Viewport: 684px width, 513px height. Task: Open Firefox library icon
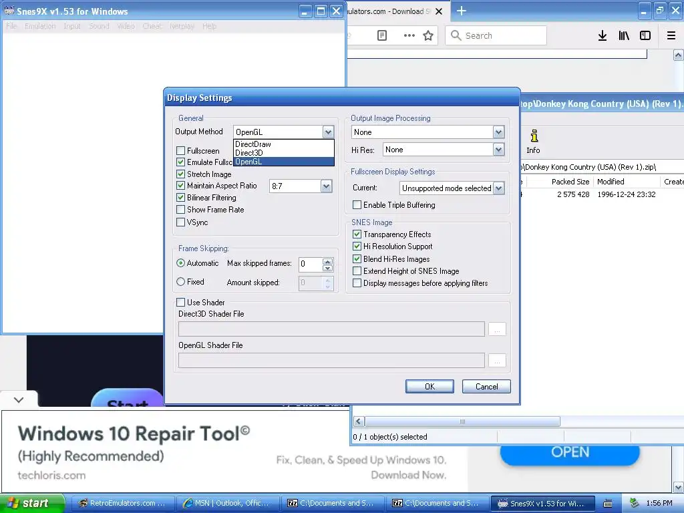[x=624, y=35]
